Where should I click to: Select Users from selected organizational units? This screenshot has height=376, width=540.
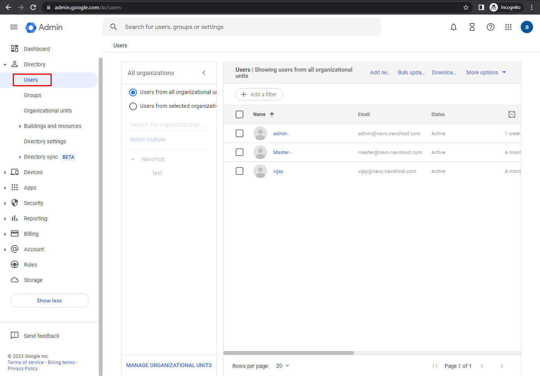pos(133,106)
